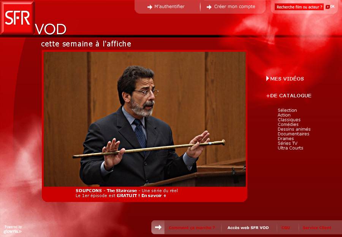Click the arrow icon beside M'authentifier
Screen dimensions: 342x237
point(150,7)
